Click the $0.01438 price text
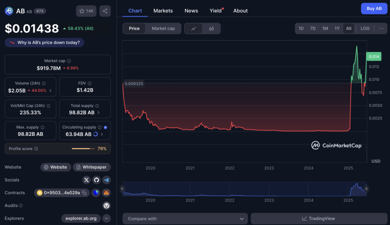The image size is (390, 225). pyautogui.click(x=32, y=28)
